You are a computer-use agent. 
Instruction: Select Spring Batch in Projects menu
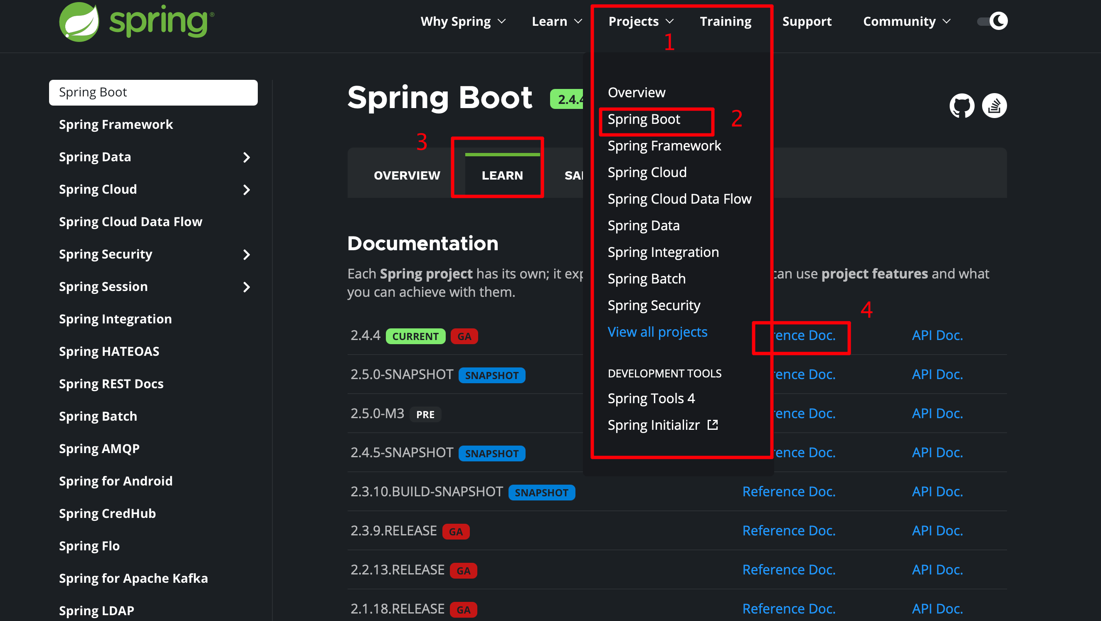(x=647, y=278)
